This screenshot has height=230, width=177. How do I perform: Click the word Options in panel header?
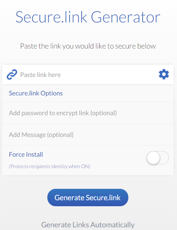coord(52,93)
